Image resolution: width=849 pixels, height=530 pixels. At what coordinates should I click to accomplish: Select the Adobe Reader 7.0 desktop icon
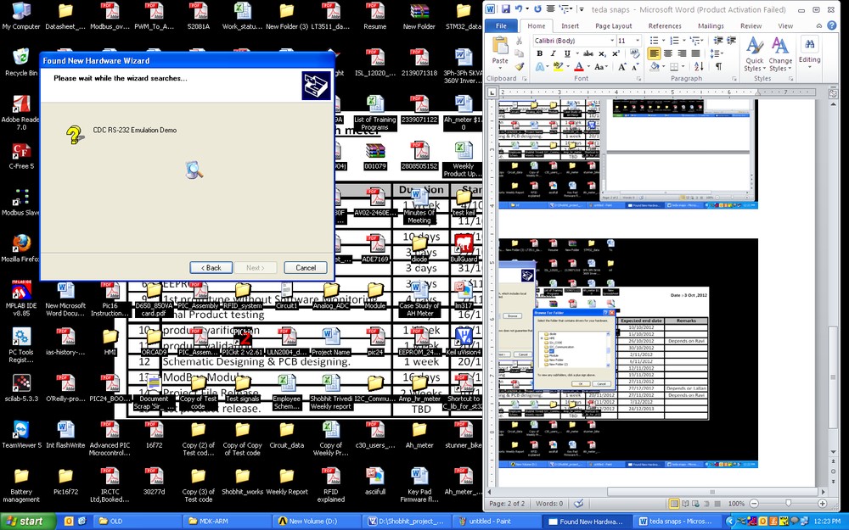pyautogui.click(x=21, y=103)
